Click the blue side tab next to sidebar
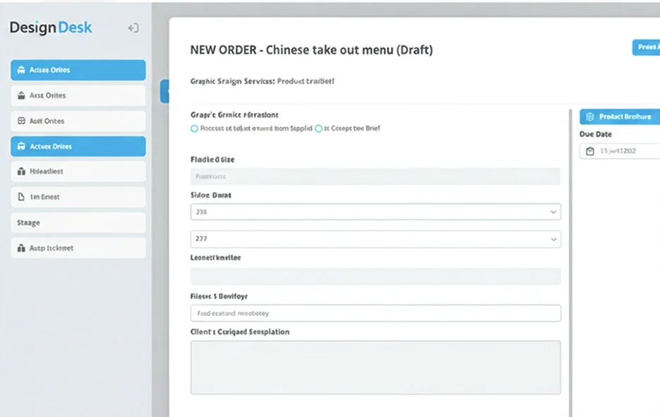The width and height of the screenshot is (660, 417). point(164,91)
